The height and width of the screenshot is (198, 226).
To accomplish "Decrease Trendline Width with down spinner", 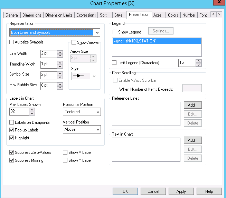I will [60, 66].
